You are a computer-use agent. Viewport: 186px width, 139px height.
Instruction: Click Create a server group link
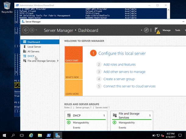pos(119,79)
